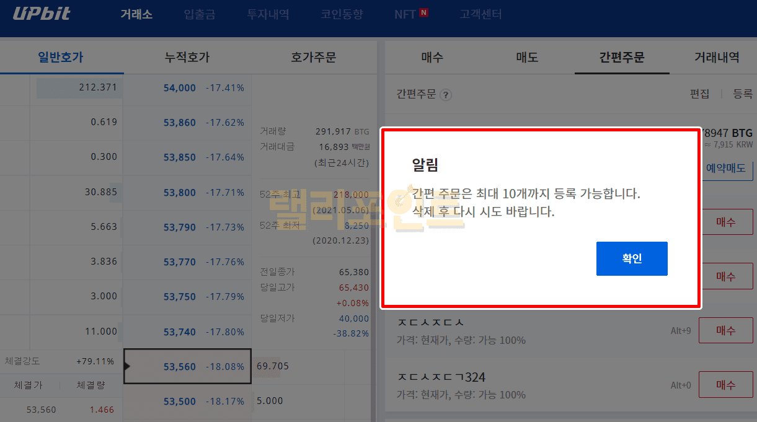Open the 입출금 menu

click(200, 14)
